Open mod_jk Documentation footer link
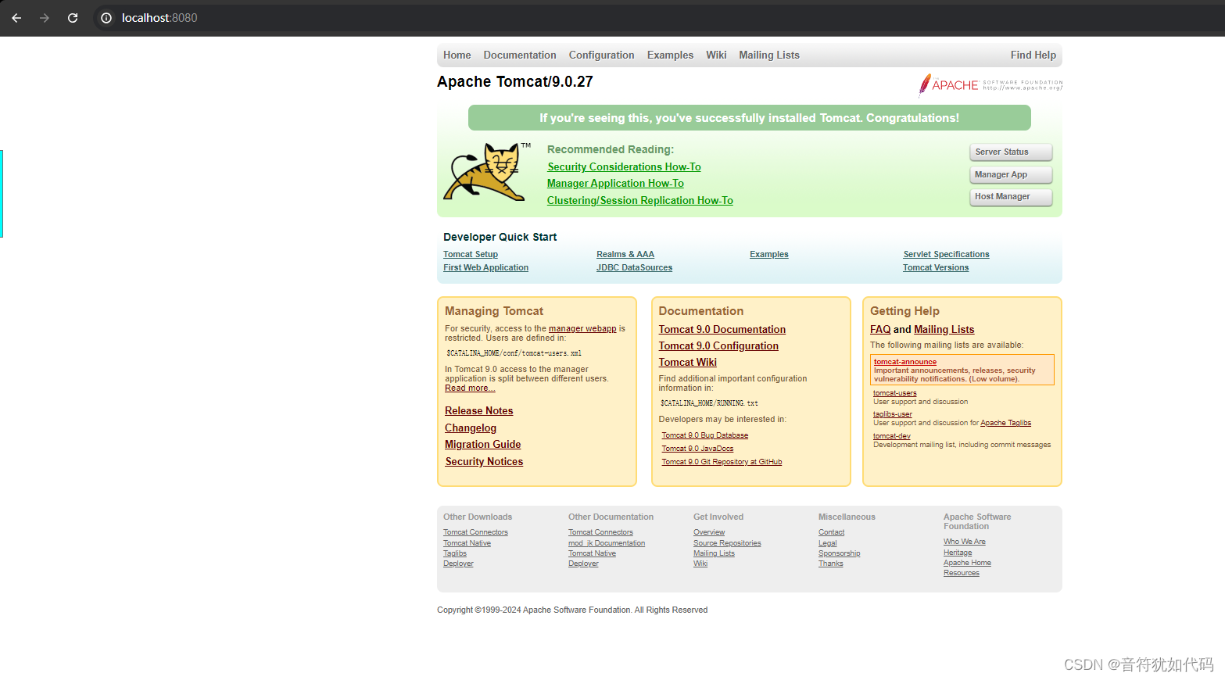The image size is (1225, 680). pyautogui.click(x=607, y=543)
